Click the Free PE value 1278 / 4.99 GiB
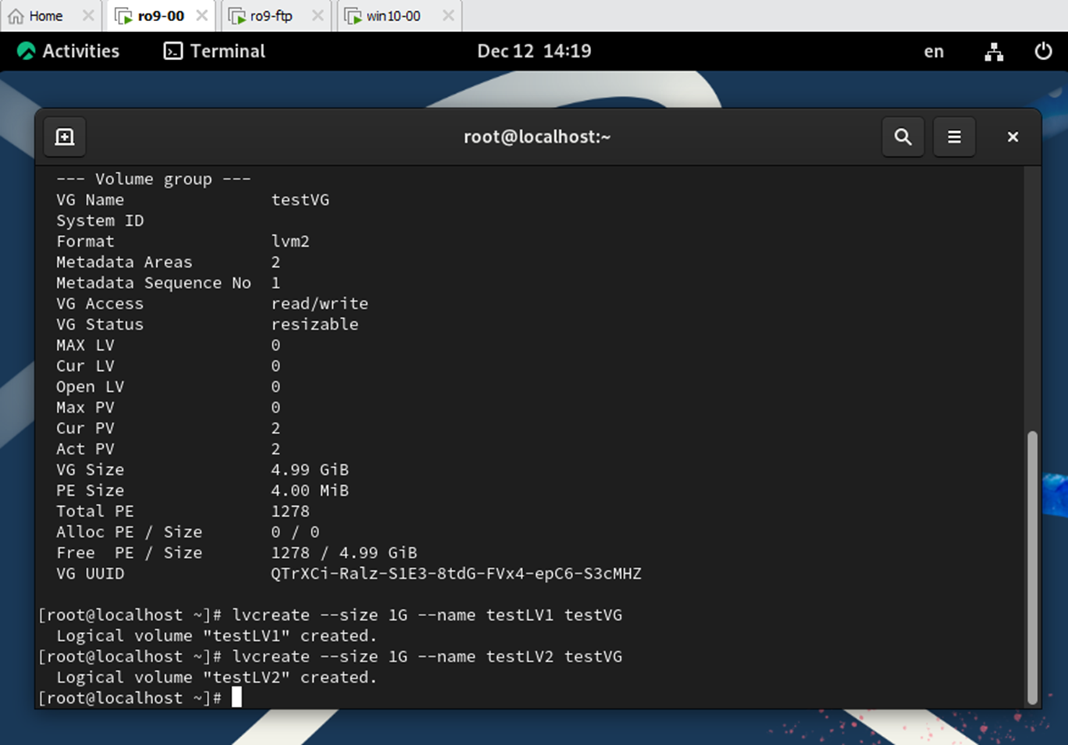 (x=344, y=553)
